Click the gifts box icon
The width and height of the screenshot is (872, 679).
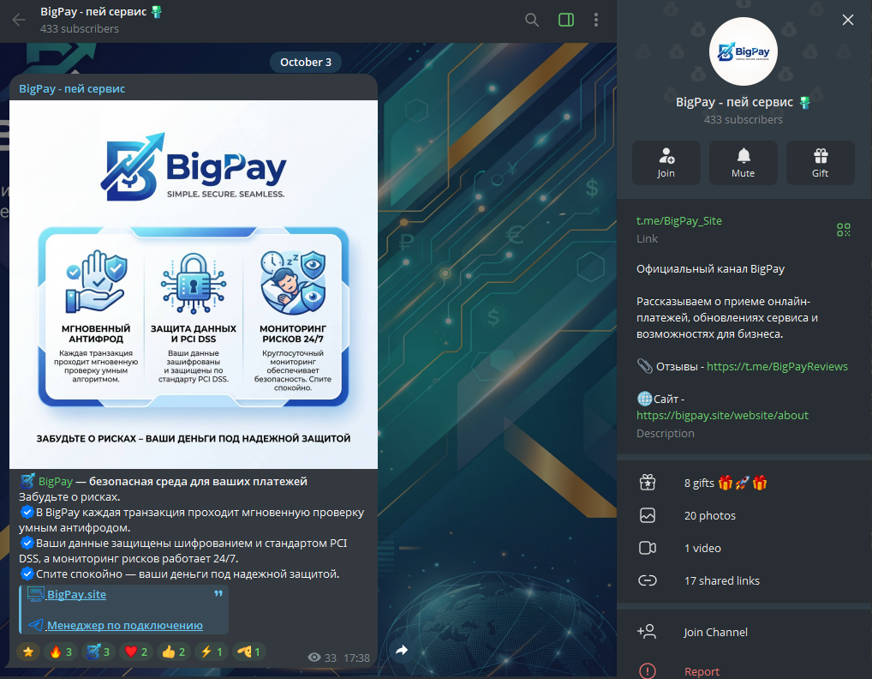pos(648,482)
